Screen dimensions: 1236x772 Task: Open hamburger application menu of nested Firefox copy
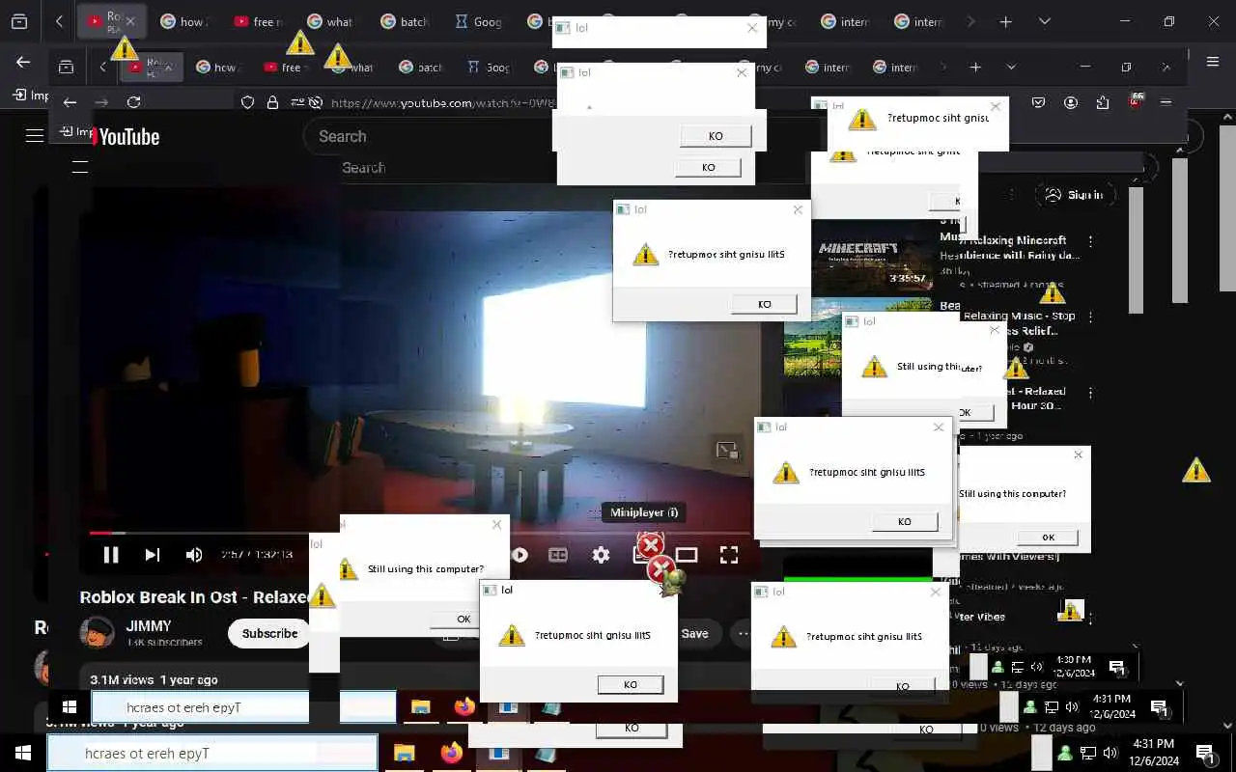[1166, 102]
